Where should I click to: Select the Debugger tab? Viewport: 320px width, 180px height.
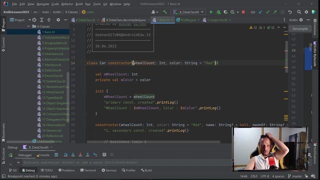[x=25, y=155]
